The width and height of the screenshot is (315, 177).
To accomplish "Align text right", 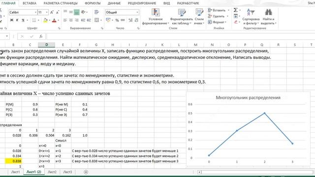I will [x=77, y=20].
